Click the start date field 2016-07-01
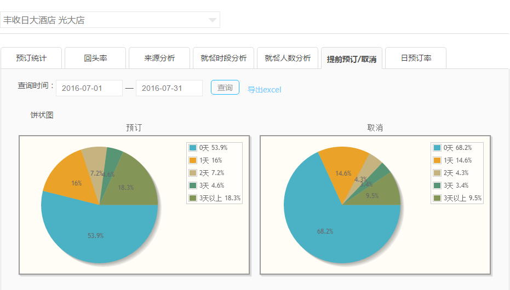This screenshot has height=290, width=510. pos(89,88)
